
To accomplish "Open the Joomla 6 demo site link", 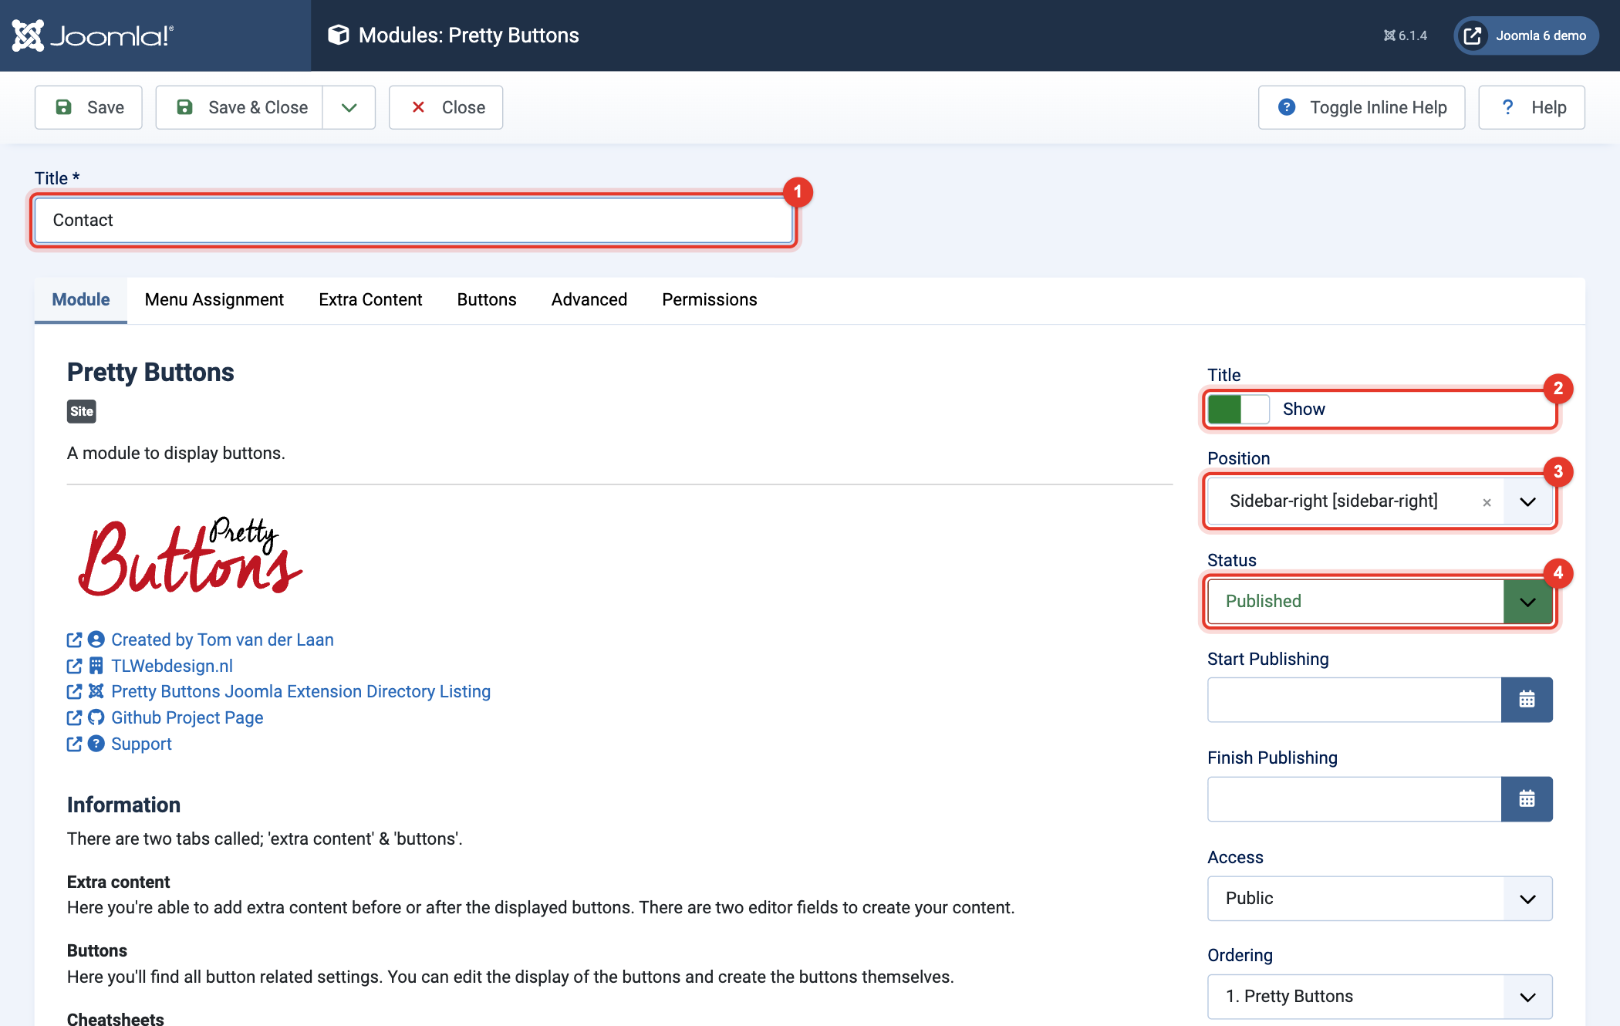I will pyautogui.click(x=1526, y=35).
